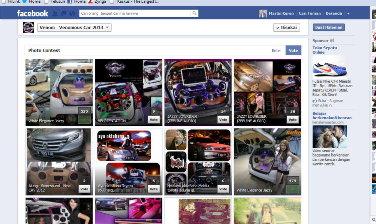Click the 'Photo Contest' heading
The height and width of the screenshot is (224, 376).
tap(44, 50)
